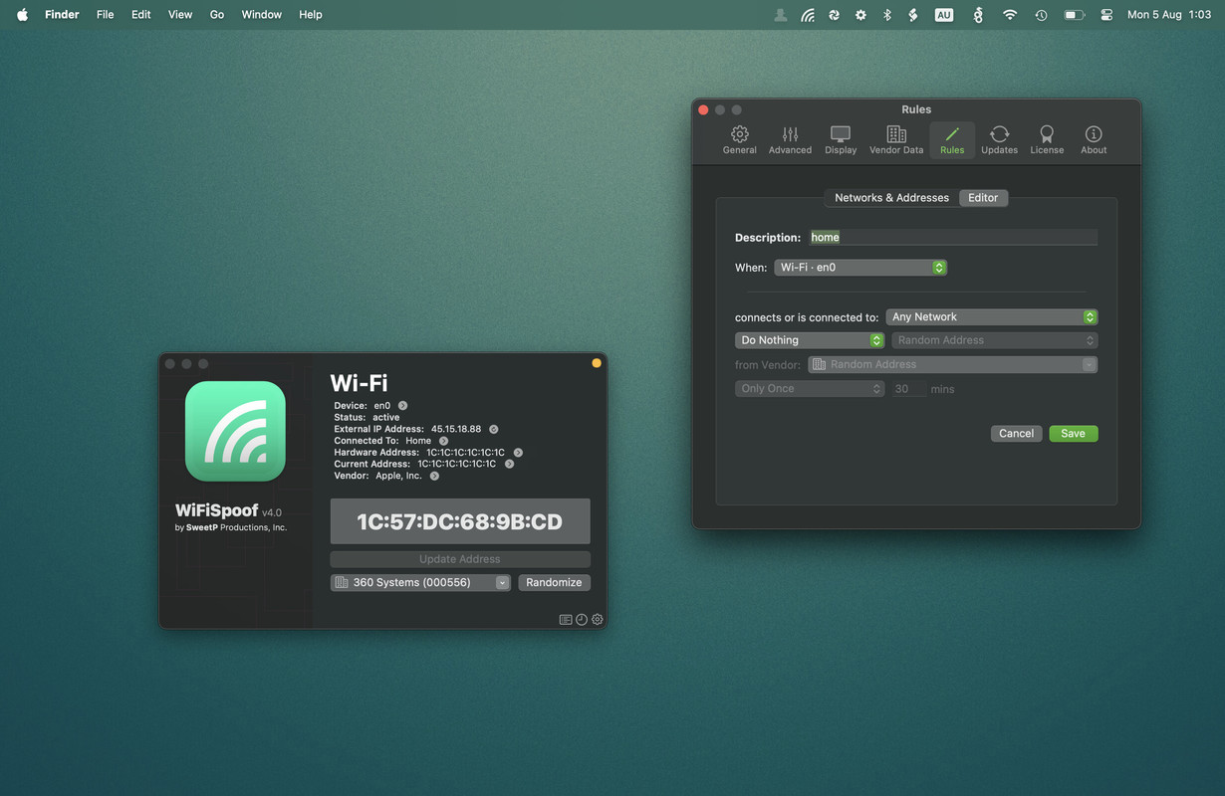Click the 30 mins input field

907,389
